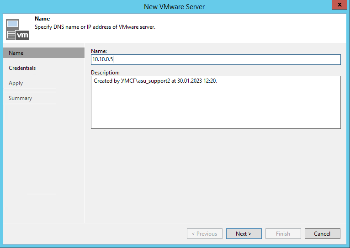This screenshot has width=350, height=248.
Task: Click the 'Description:' field label
Action: [x=105, y=73]
